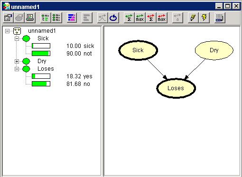
Task: Click the green sum propagation icon
Action: click(x=129, y=18)
